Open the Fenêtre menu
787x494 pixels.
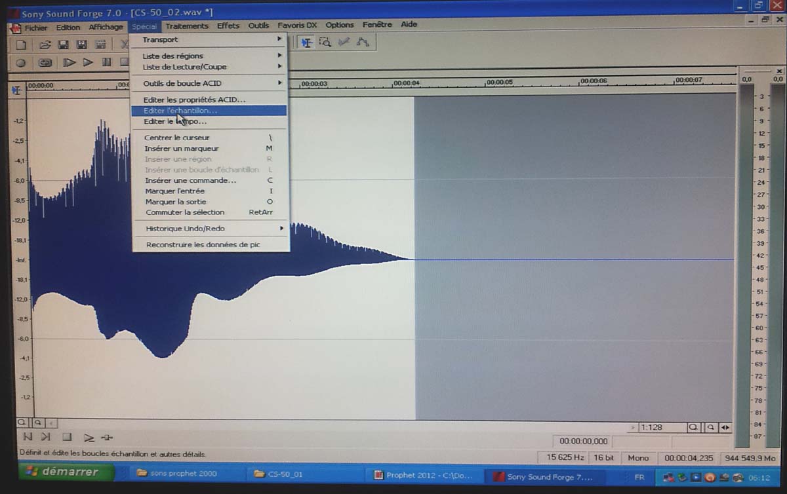(377, 25)
